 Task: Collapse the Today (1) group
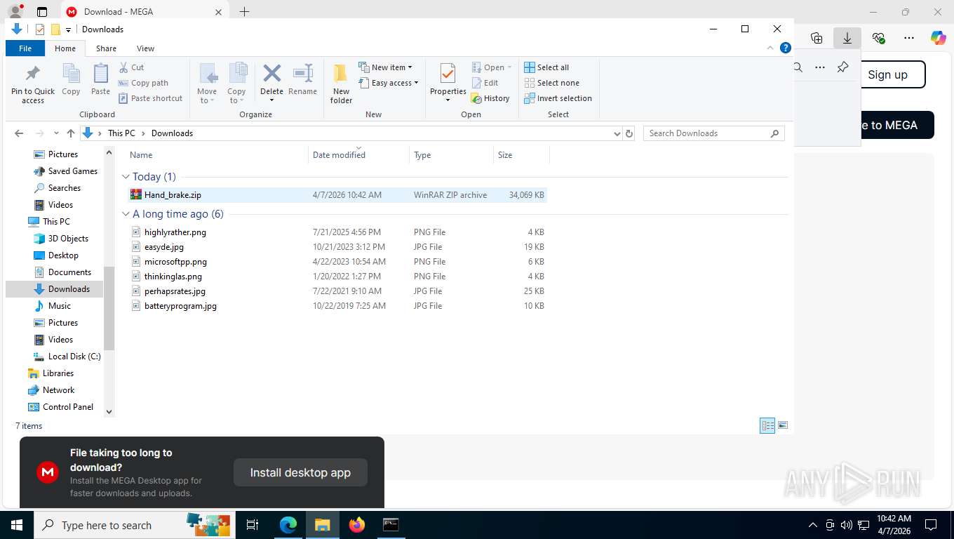pyautogui.click(x=126, y=177)
